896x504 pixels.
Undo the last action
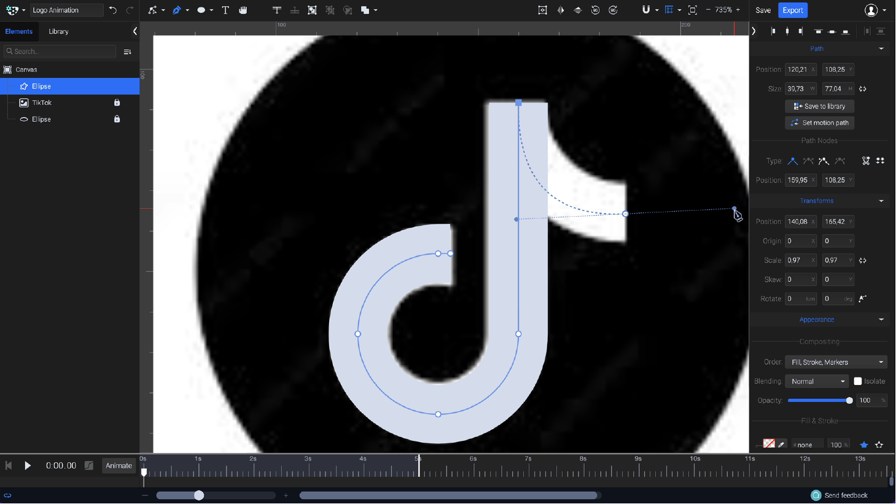tap(113, 10)
